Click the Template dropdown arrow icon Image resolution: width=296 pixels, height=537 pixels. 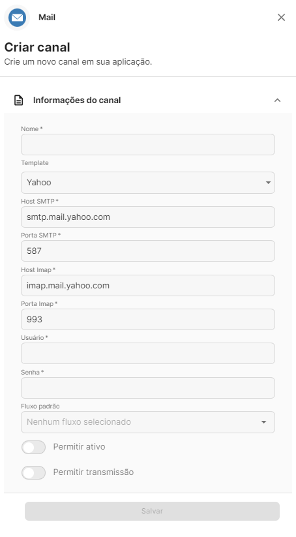pyautogui.click(x=268, y=183)
